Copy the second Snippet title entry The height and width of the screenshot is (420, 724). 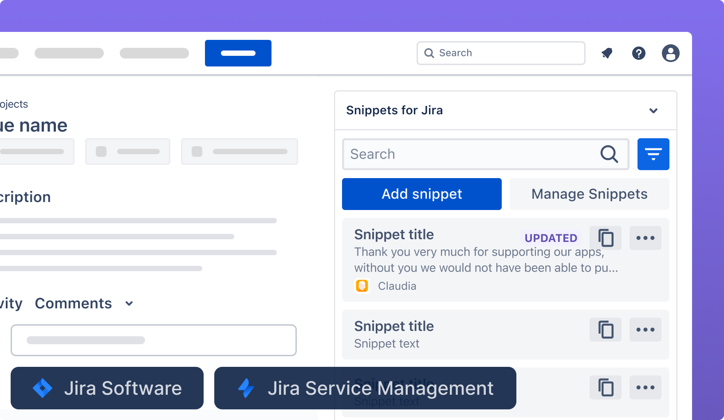(x=606, y=330)
